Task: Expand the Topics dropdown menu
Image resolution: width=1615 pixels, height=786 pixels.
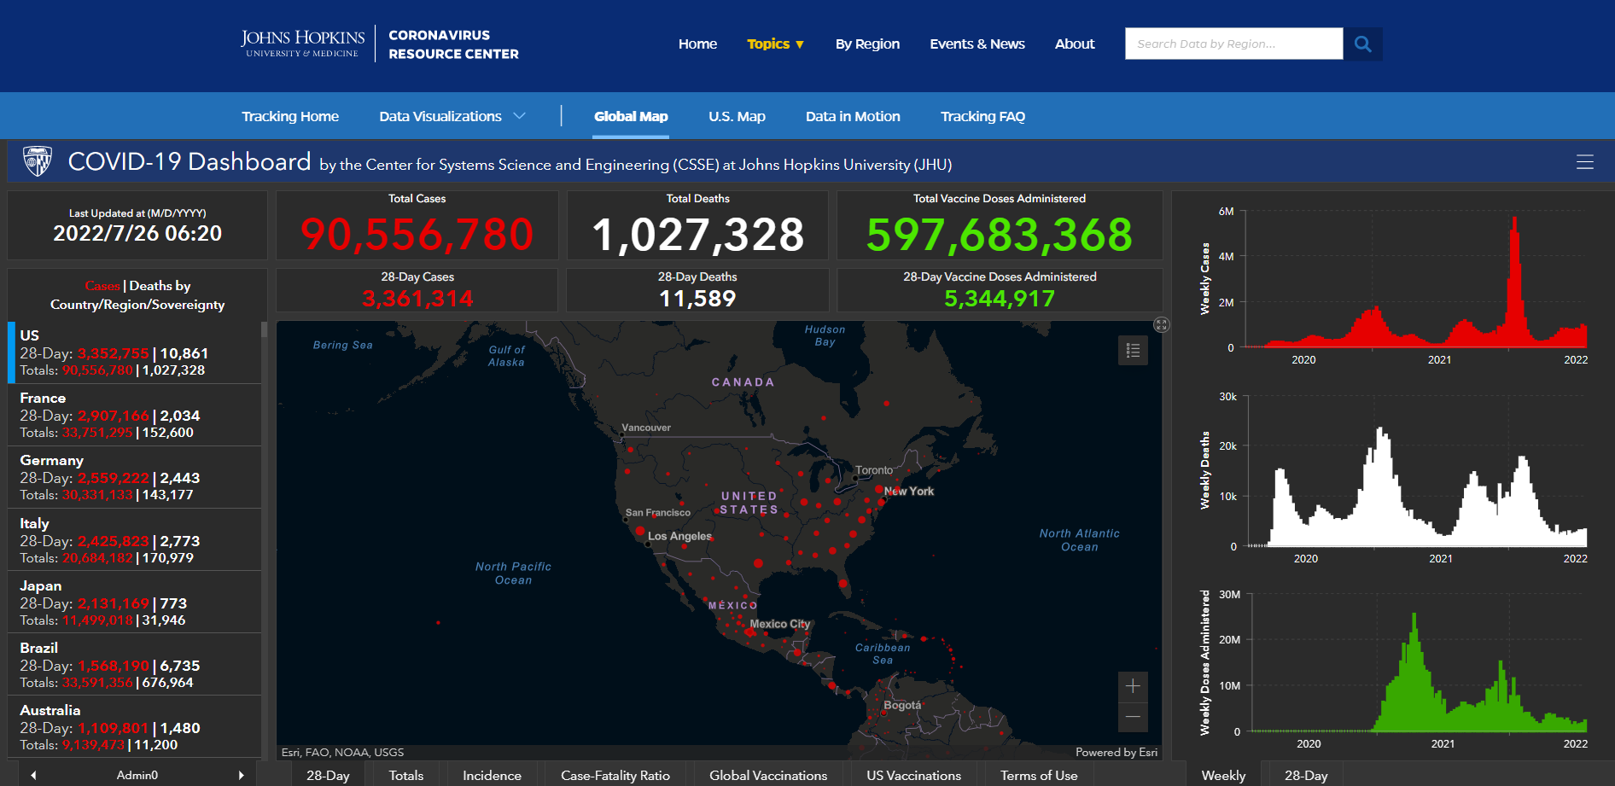Action: 775,44
